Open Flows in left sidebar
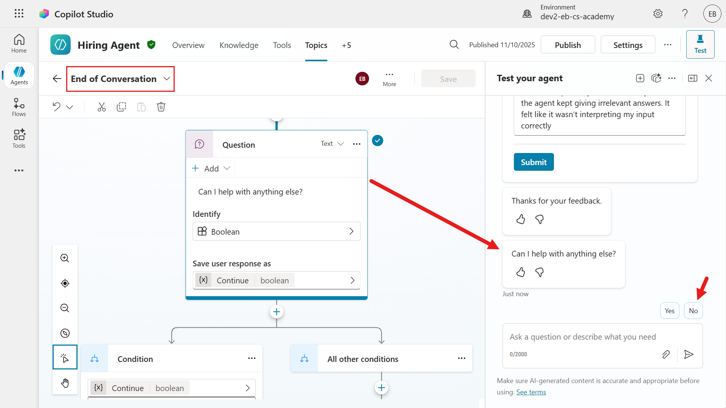The width and height of the screenshot is (726, 408). 19,108
